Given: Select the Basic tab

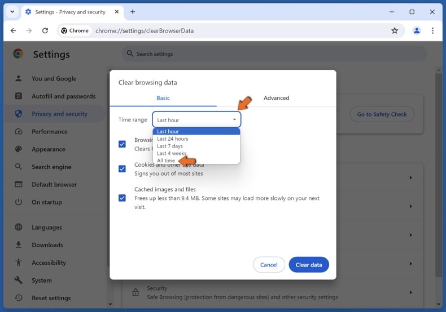Looking at the screenshot, I should tap(163, 98).
